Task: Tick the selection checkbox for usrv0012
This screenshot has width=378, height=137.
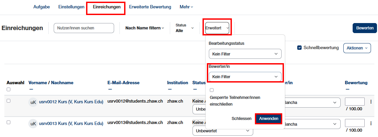Action: [9, 101]
